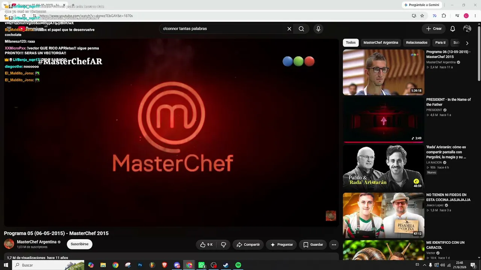The width and height of the screenshot is (481, 270).
Task: Open the 'Rada' Aristarán video thumbnail
Action: point(383,168)
